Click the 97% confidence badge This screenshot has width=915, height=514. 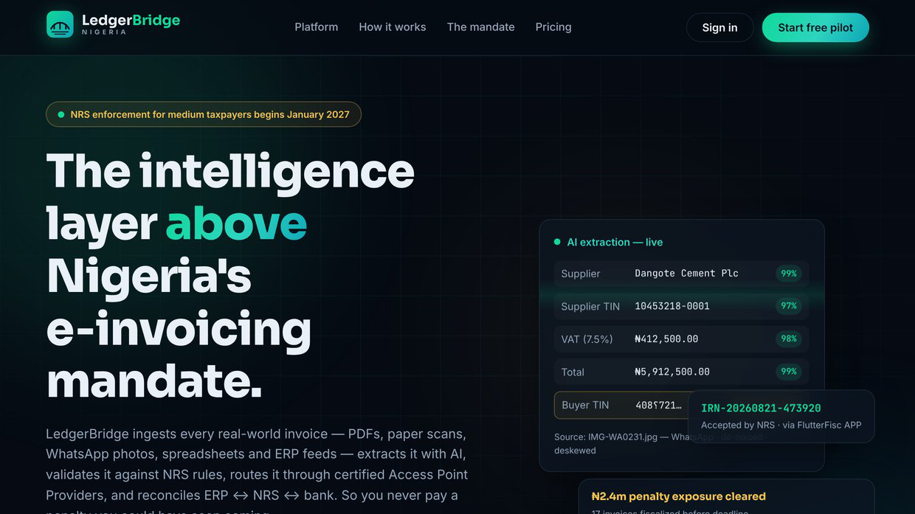[789, 306]
